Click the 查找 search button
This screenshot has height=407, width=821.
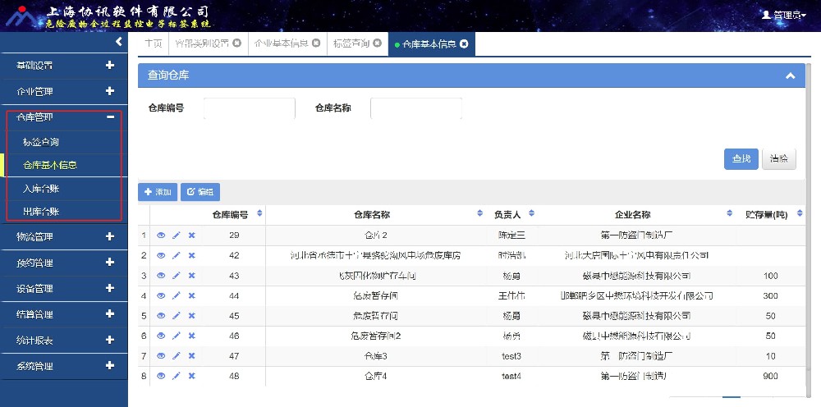pyautogui.click(x=741, y=159)
